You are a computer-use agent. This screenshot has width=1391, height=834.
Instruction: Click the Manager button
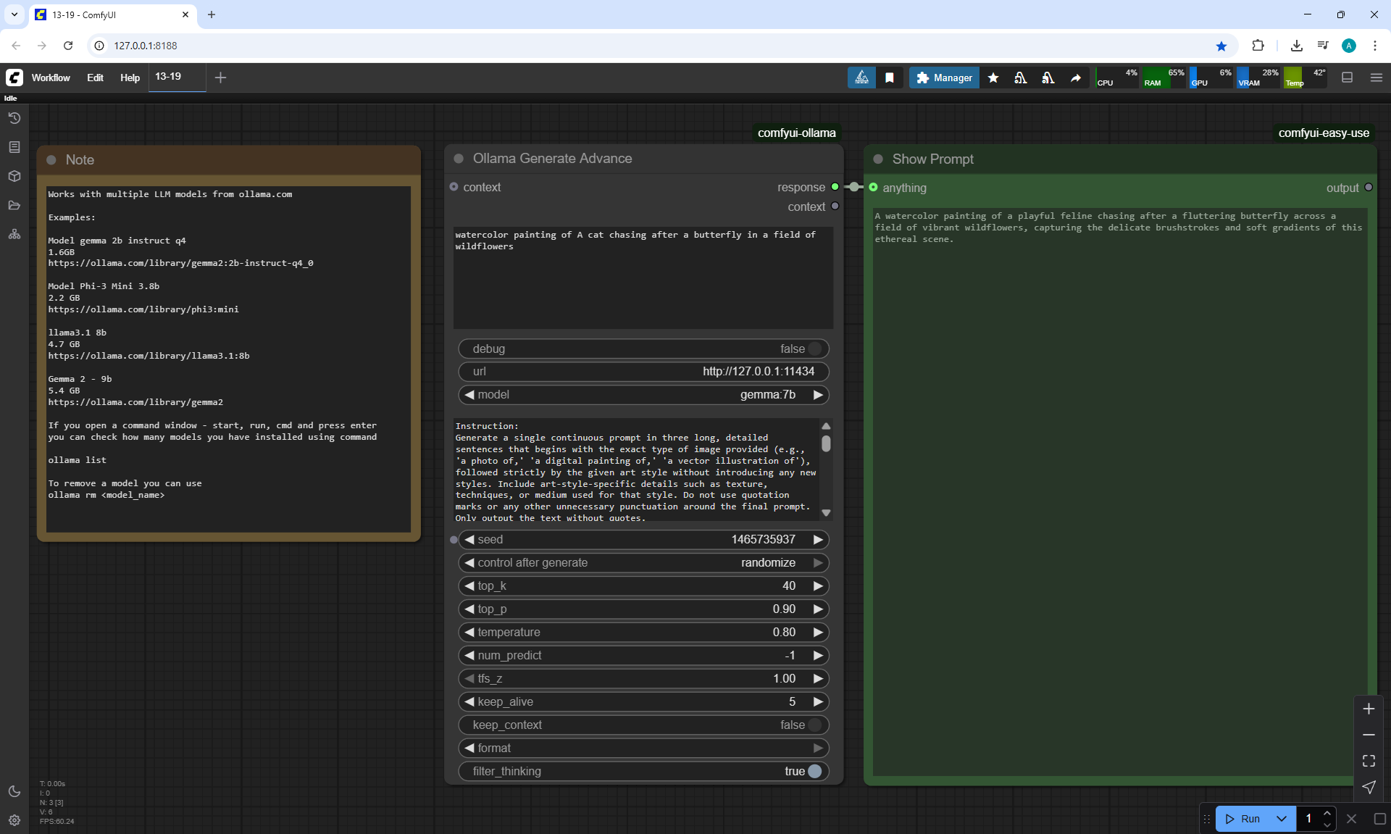tap(944, 78)
